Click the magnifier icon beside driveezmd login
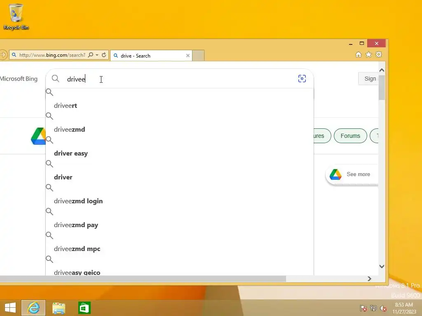422x316 pixels. 49,187
